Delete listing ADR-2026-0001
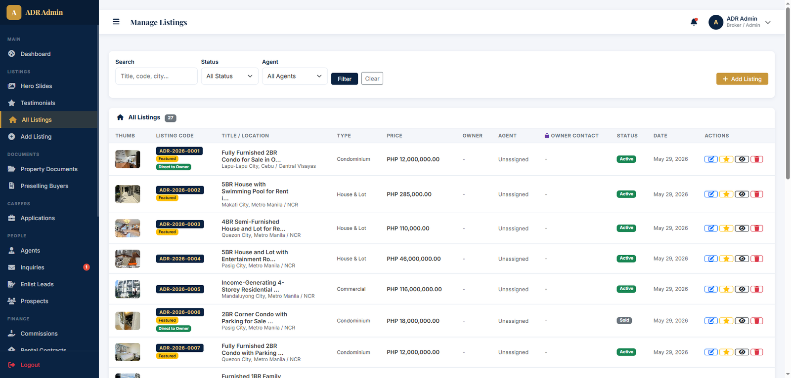The image size is (791, 378). [757, 159]
